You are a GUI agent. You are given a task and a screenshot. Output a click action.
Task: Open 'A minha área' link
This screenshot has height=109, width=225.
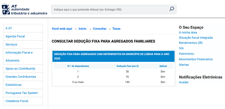[188, 32]
